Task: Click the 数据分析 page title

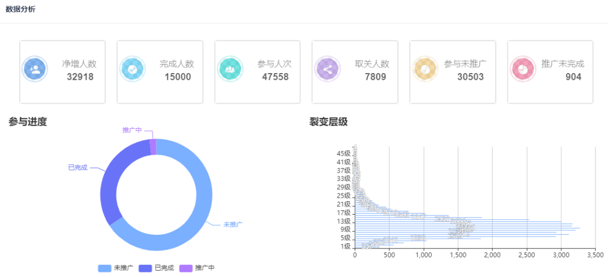Action: coord(21,10)
